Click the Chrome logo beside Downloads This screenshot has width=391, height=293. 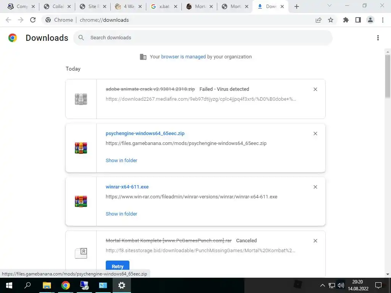point(13,38)
